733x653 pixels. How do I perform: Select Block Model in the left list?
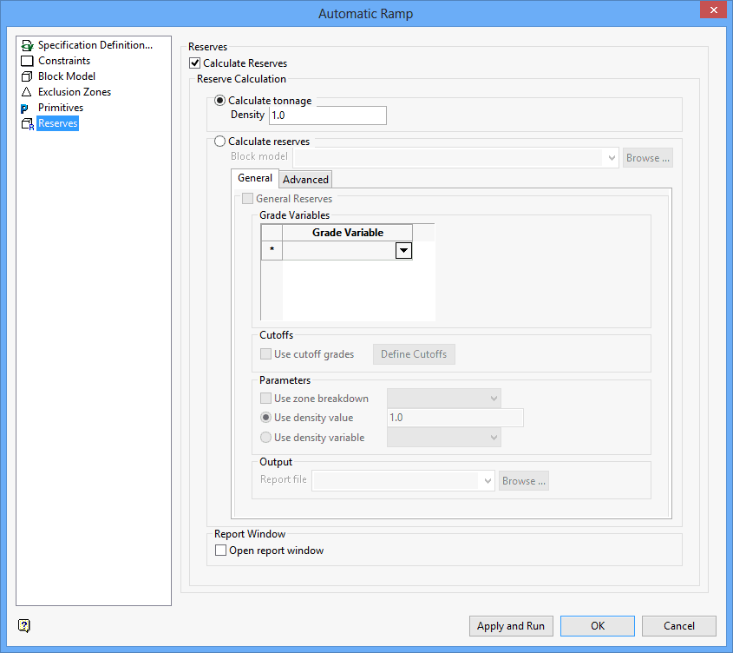coord(67,76)
